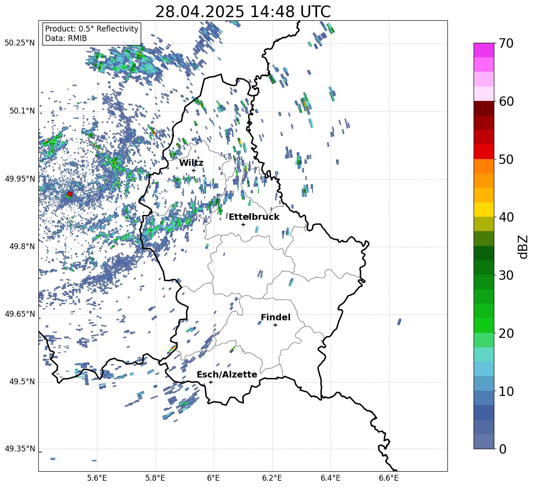Click the 50.25°N latitude label

coord(20,43)
